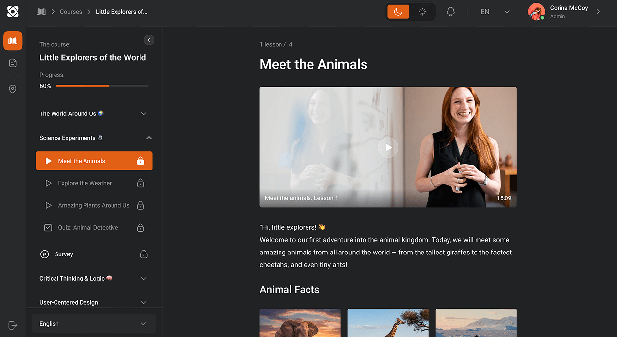Open the elephant fact thumbnail
This screenshot has height=337, width=617.
[300, 323]
